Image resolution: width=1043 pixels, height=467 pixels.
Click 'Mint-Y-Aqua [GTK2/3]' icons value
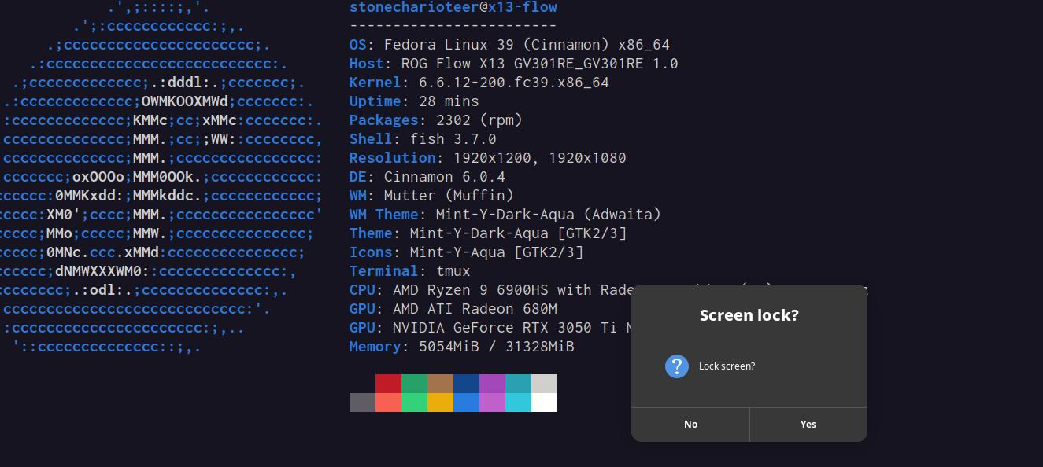point(497,252)
